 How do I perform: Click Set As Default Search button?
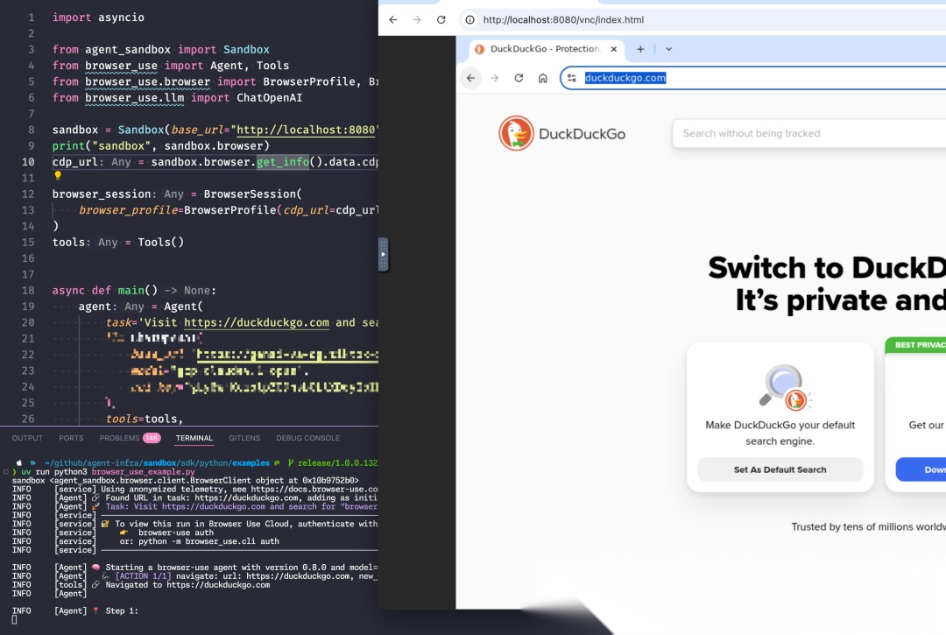(780, 469)
